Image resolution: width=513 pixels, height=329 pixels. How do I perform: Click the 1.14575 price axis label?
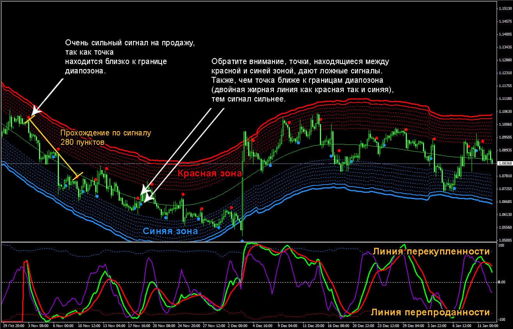(505, 21)
